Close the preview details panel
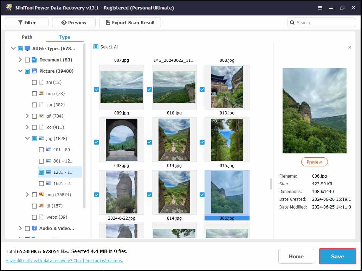 click(x=350, y=47)
